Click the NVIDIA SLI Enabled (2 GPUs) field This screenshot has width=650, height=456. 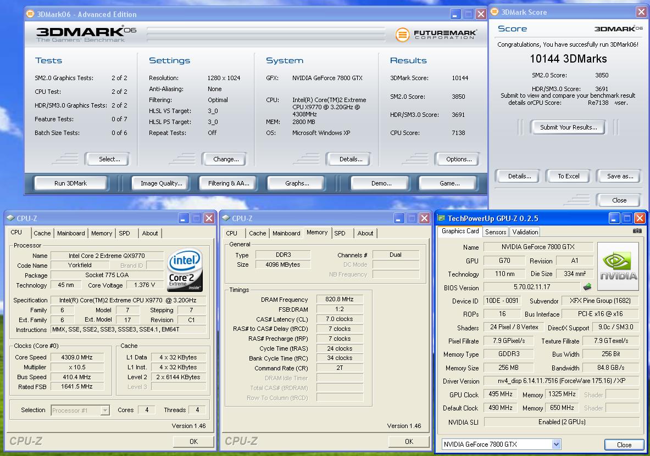tap(562, 421)
